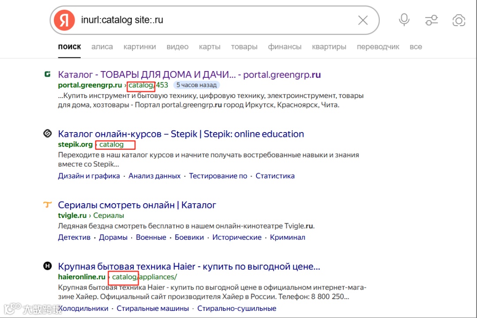
Task: Open the 'Криминал' sitelink
Action: tap(288, 237)
